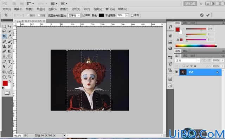The image size is (225, 139).
Task: Toggle lock image pixels brush icon
Action: tap(187, 66)
